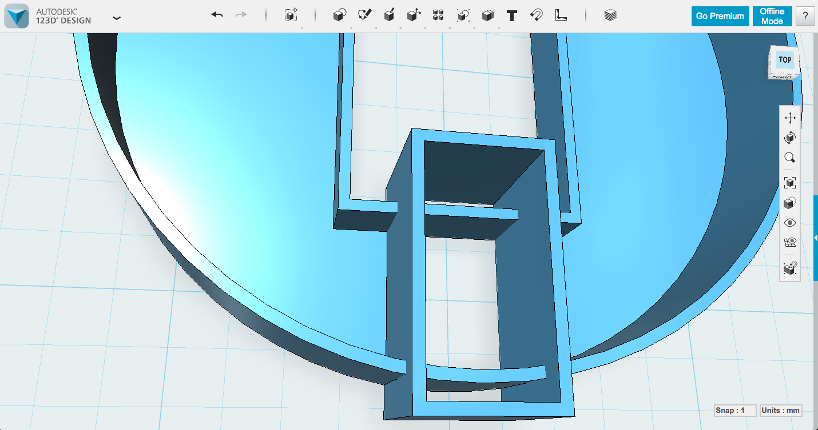
Task: Select the Text tool
Action: click(512, 15)
